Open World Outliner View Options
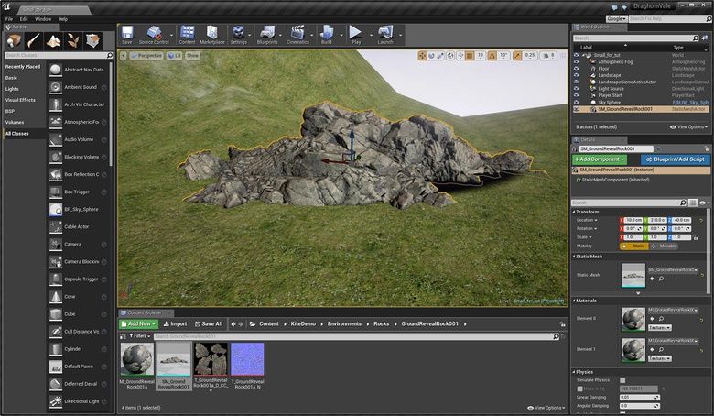 (x=687, y=127)
